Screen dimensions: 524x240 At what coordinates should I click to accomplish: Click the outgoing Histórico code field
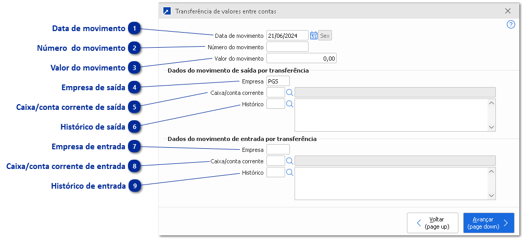point(276,104)
